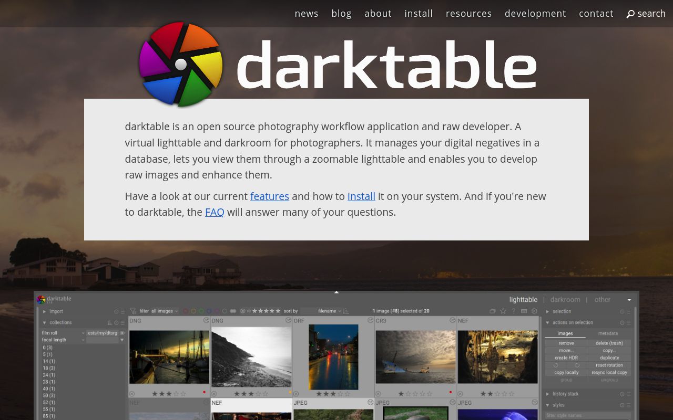Screen dimensions: 673x420
Task: Click the grouping icon in the top toolbar
Action: [492, 311]
